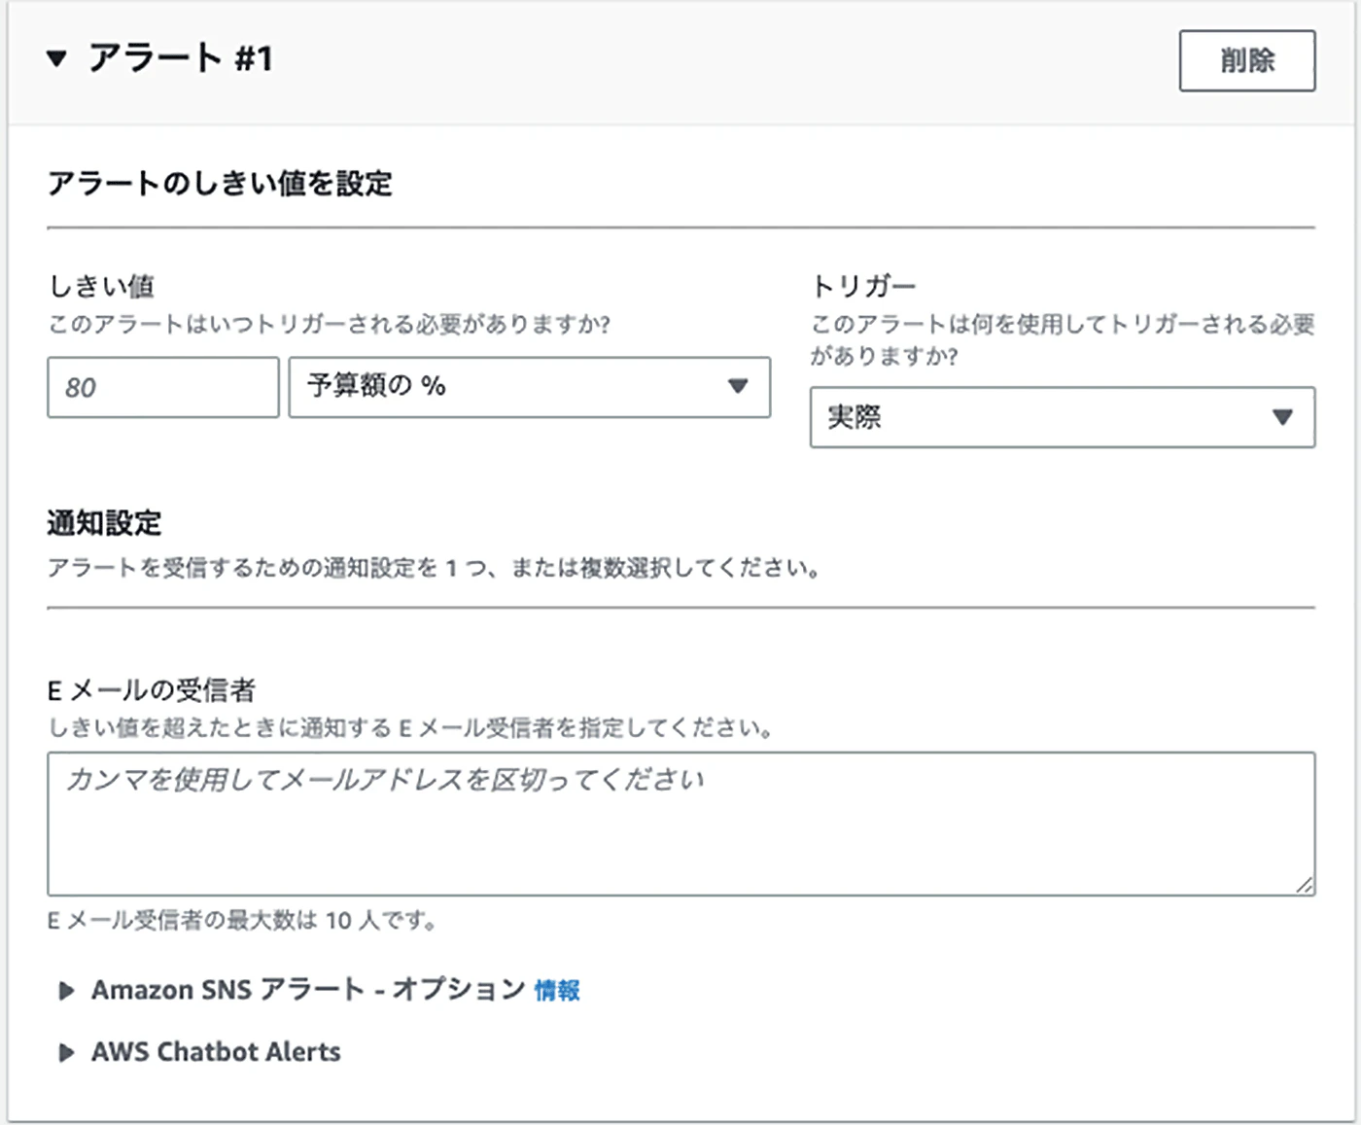Open the トリガー dropdown showing 実際

(x=1063, y=417)
